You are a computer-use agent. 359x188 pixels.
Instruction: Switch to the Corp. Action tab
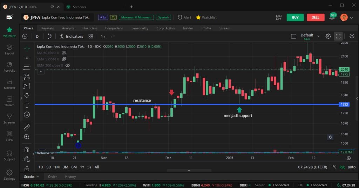165,28
